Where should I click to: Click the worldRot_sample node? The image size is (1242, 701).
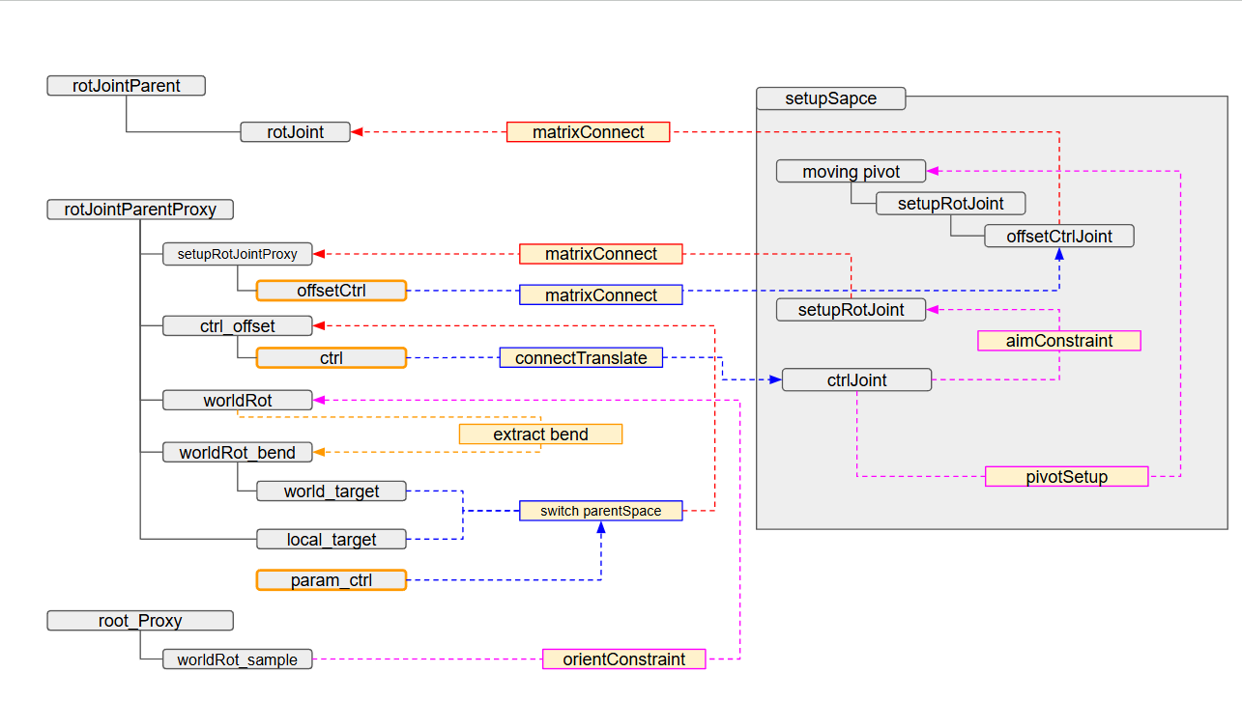[x=237, y=659]
